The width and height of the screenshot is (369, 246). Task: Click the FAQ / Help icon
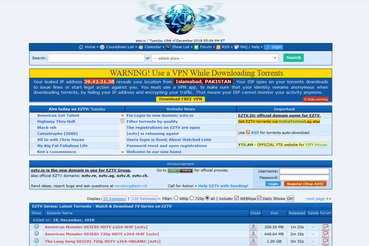coord(237,47)
